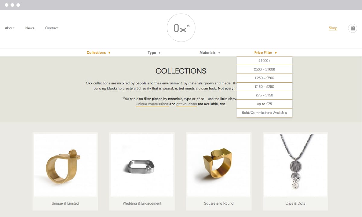362x217 pixels.
Task: Open the News page link
Action: (x=30, y=28)
